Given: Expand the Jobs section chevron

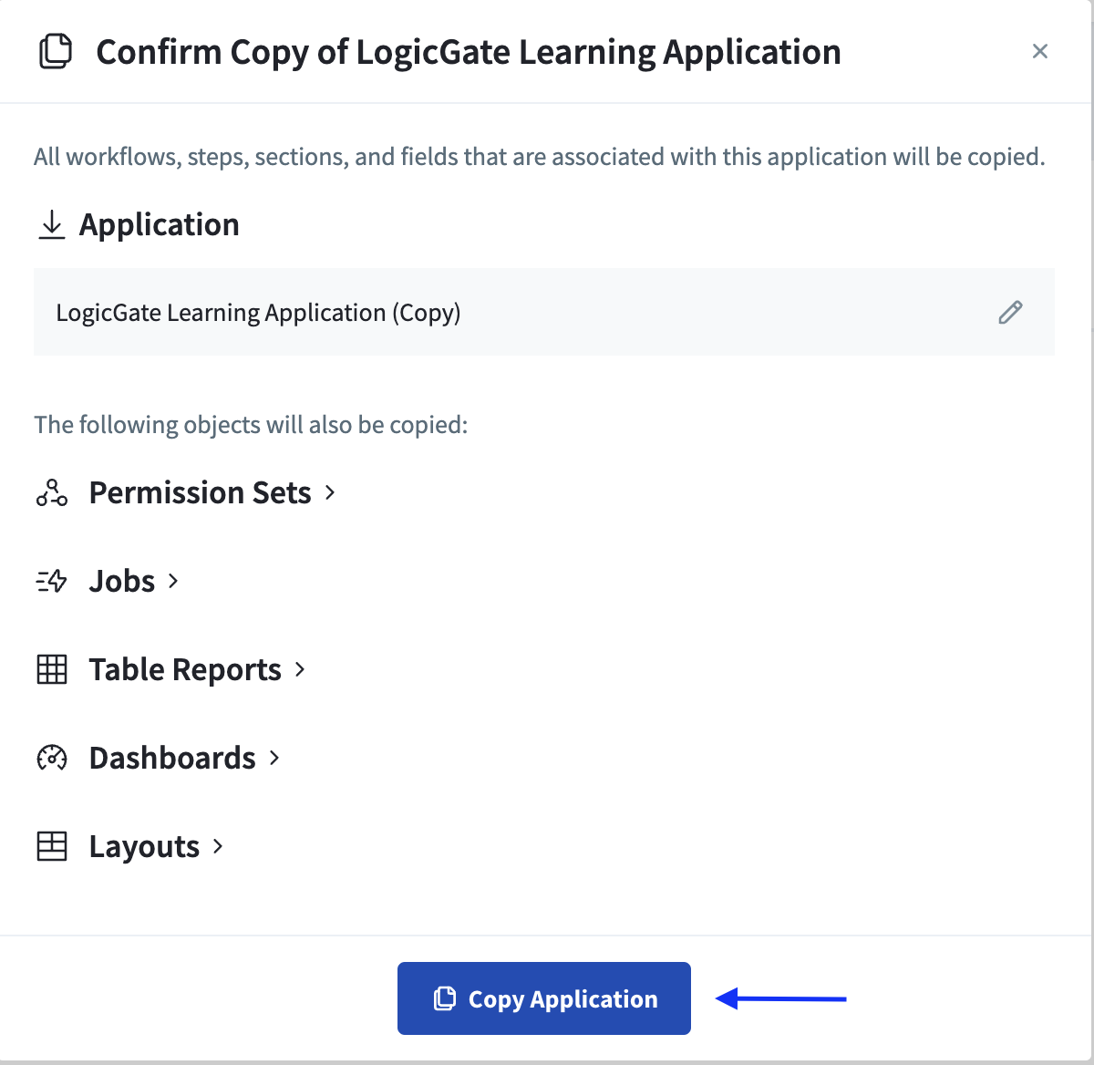Looking at the screenshot, I should tap(173, 581).
